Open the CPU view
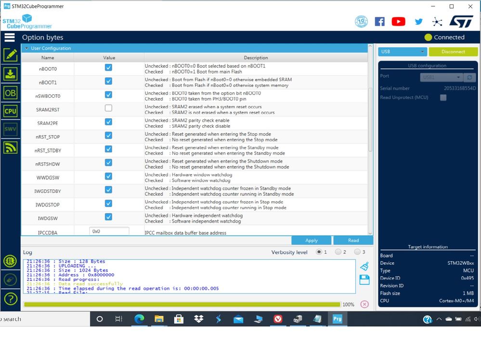Image resolution: width=481 pixels, height=345 pixels. pyautogui.click(x=11, y=111)
